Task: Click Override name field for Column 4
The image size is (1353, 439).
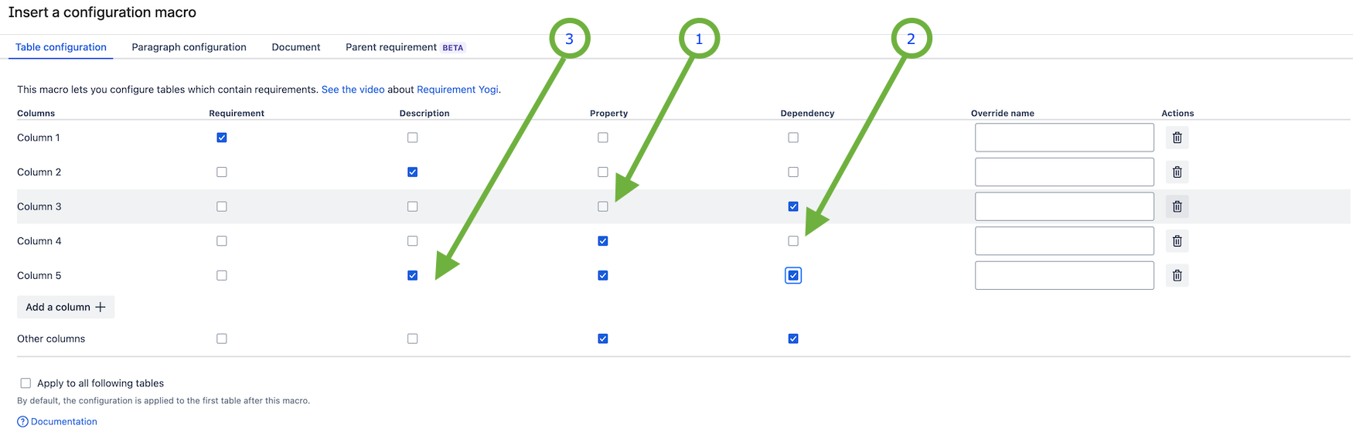Action: (x=1065, y=241)
